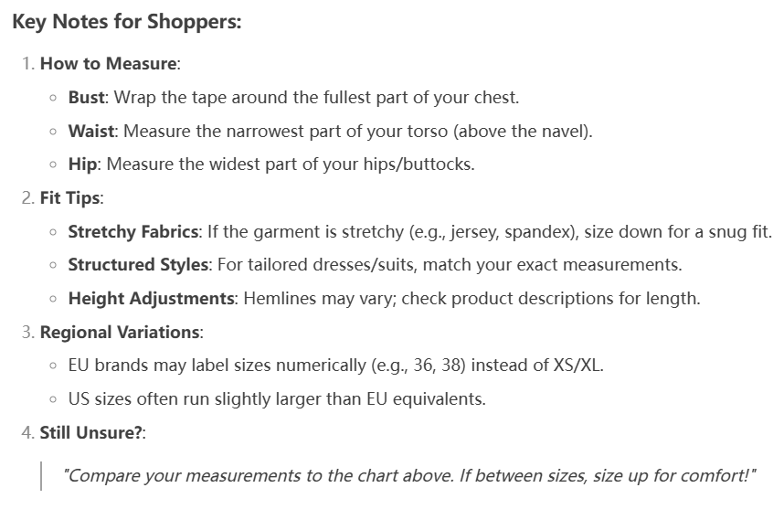Click the text 'fullest part of your chest'
This screenshot has height=509, width=784.
419,97
